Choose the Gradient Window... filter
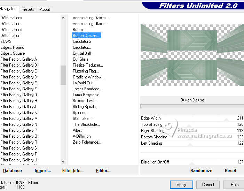 [x=88, y=77]
